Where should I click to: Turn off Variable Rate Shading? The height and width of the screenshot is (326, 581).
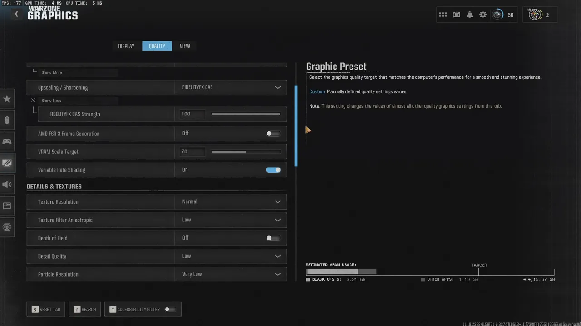(x=273, y=170)
